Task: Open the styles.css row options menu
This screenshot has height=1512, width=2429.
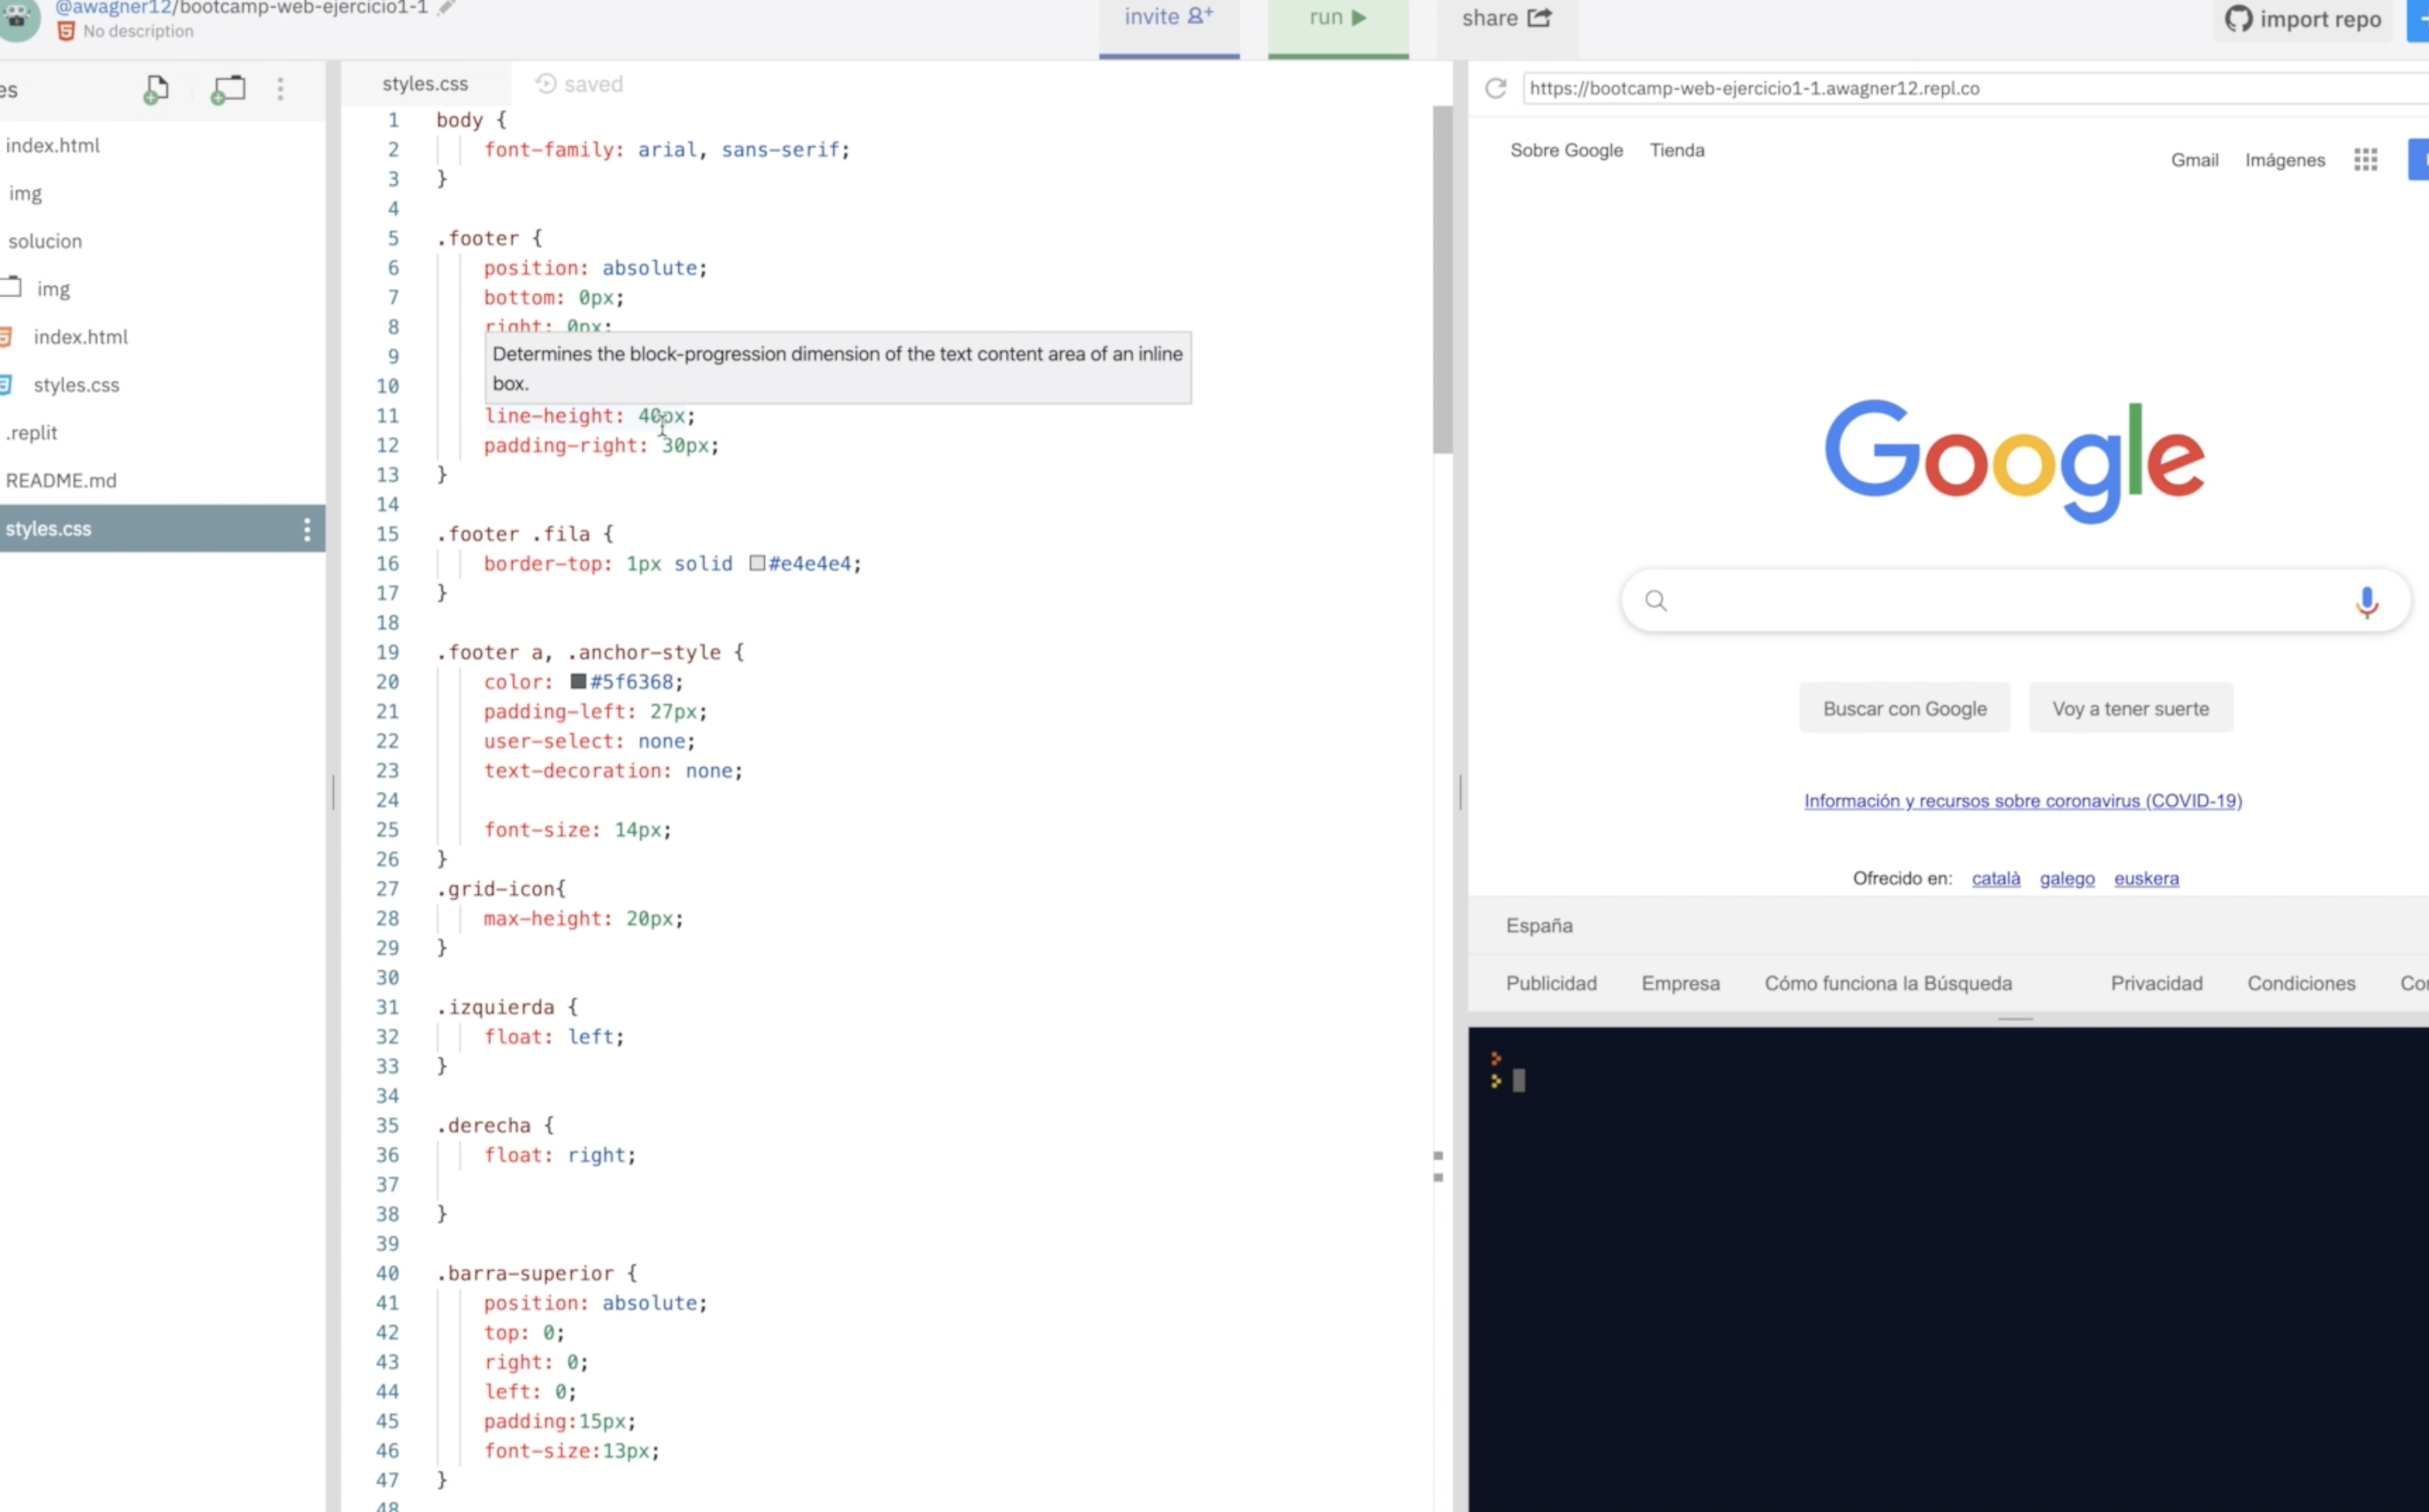Action: click(307, 529)
